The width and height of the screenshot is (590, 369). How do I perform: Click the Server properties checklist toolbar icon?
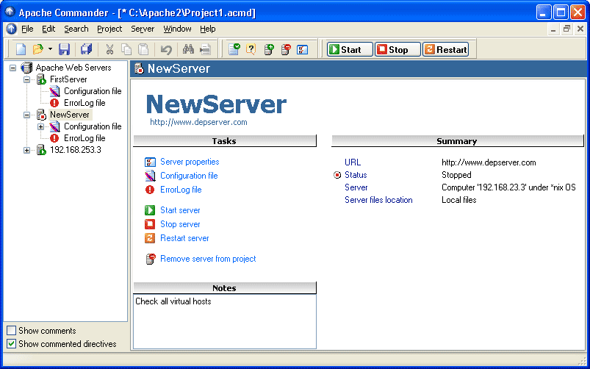303,49
